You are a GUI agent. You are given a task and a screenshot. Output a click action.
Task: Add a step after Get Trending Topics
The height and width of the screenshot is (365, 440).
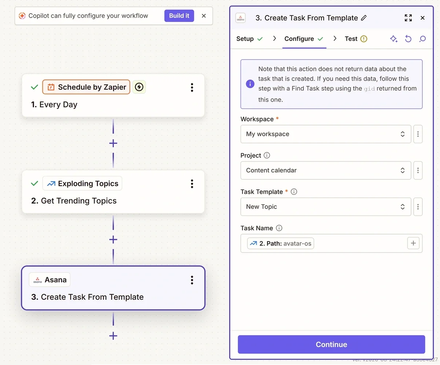click(113, 240)
